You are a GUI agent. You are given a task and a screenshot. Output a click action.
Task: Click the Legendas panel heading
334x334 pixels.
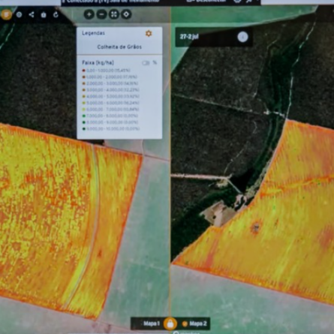[x=93, y=33]
